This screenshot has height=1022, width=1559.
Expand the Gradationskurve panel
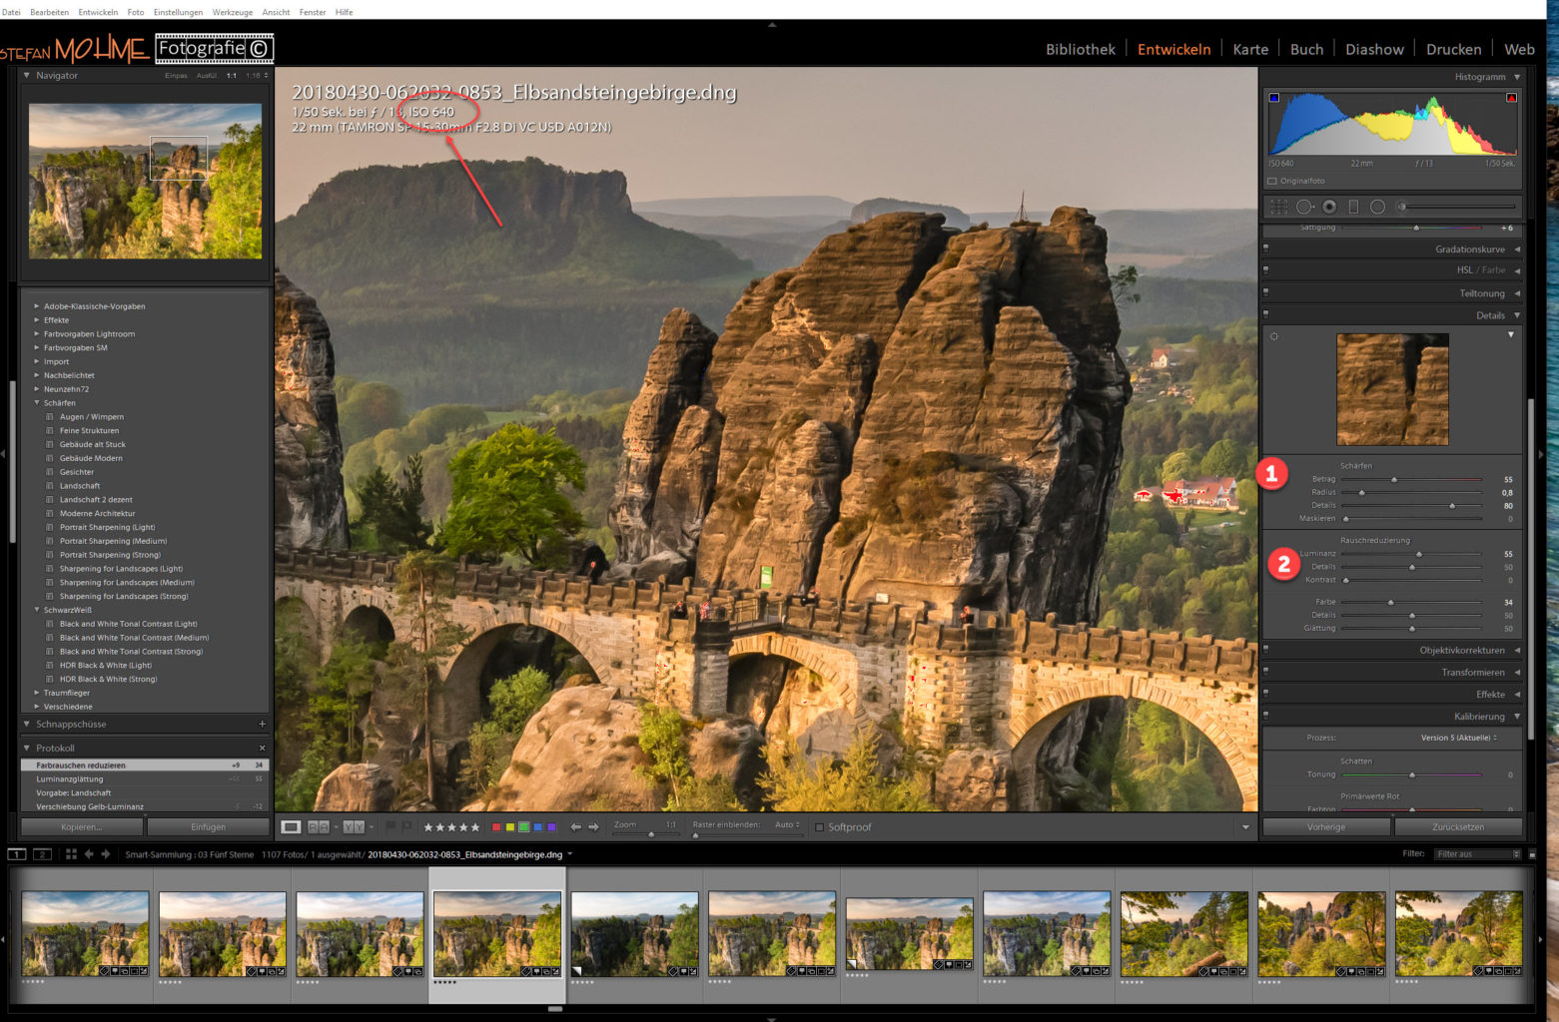point(1517,250)
